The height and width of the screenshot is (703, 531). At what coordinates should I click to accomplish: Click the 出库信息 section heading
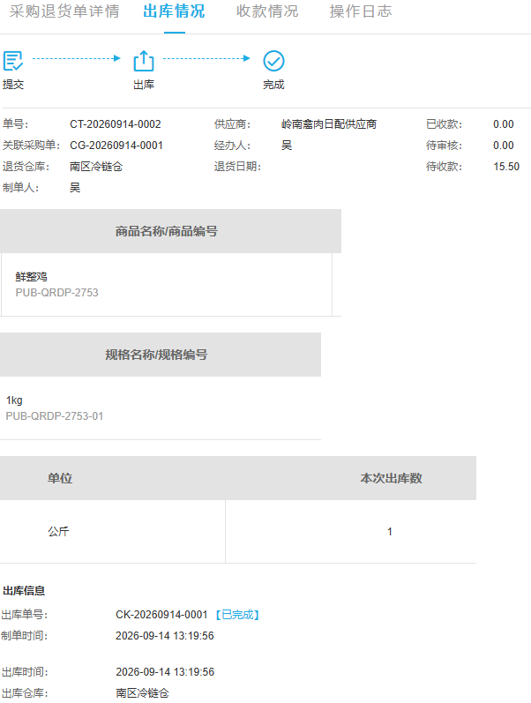pos(24,590)
